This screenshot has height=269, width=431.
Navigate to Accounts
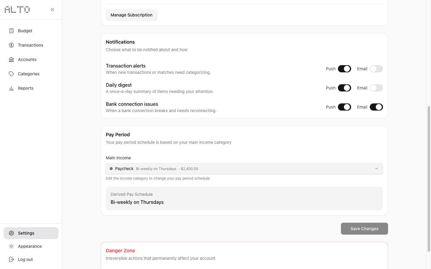pos(31,59)
